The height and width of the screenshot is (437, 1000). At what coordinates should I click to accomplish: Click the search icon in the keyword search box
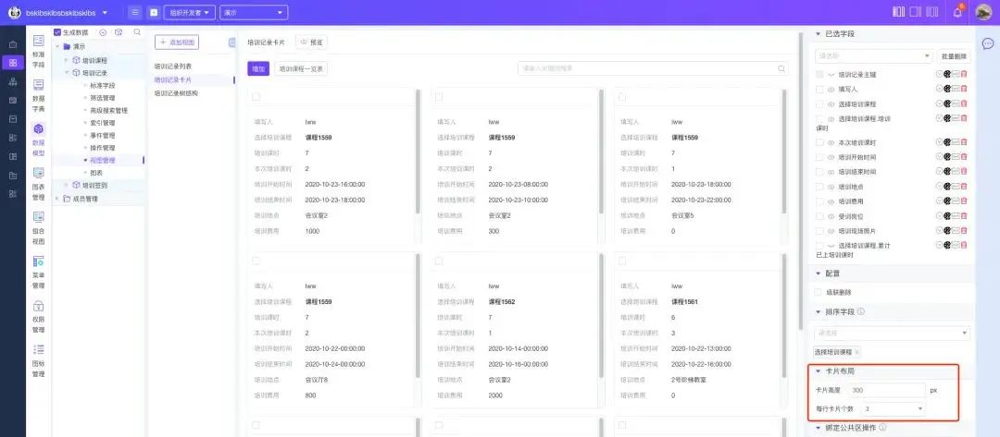pyautogui.click(x=781, y=68)
